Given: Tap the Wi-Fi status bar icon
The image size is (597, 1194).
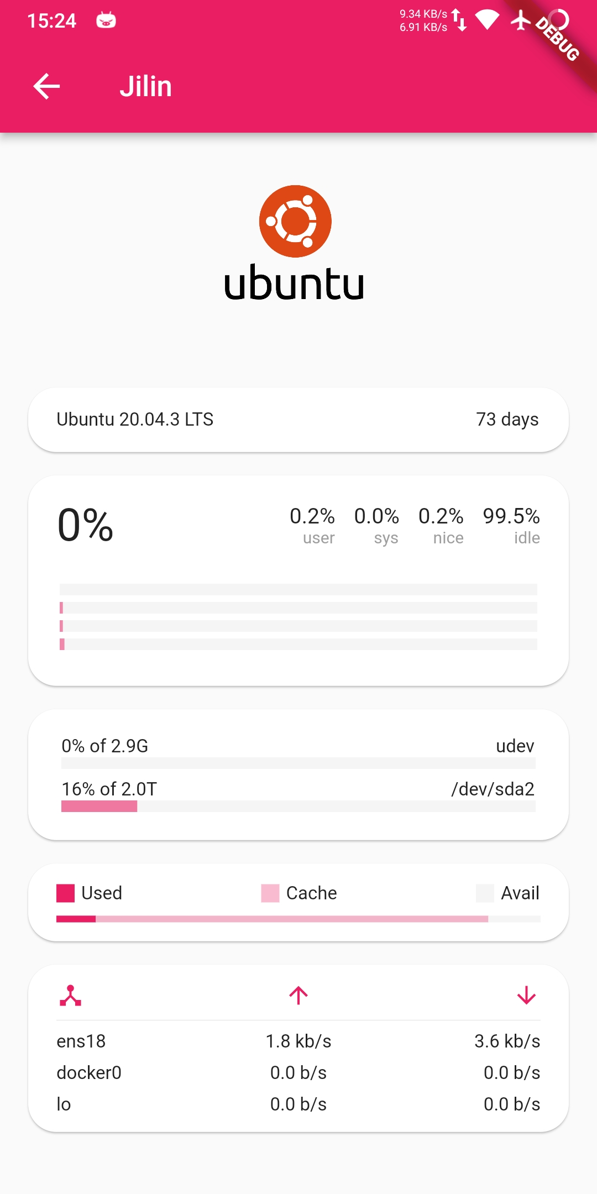Looking at the screenshot, I should 487,20.
